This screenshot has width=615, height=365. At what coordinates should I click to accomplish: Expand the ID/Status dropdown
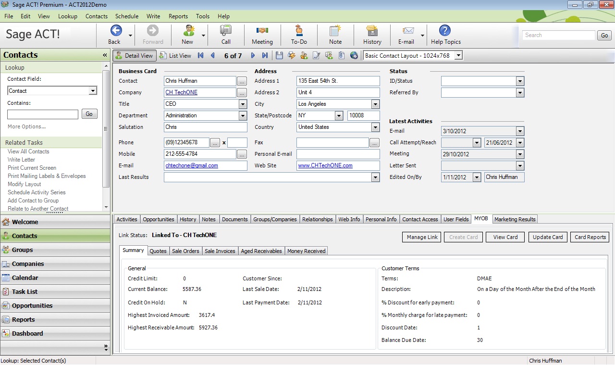(x=520, y=81)
